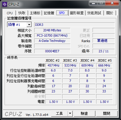Open the 工具 dropdown arrow
This screenshot has width=121, height=120.
tap(70, 113)
